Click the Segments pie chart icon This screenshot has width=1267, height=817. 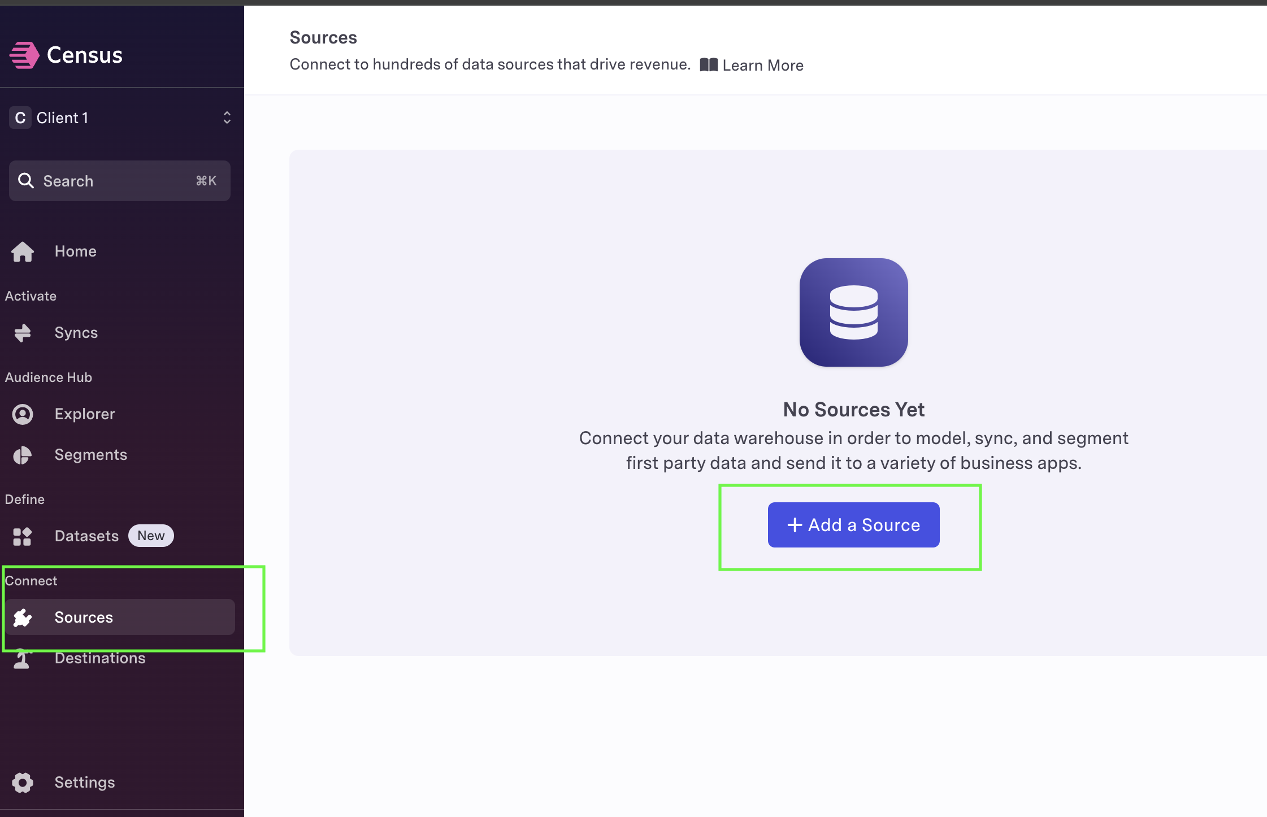23,455
